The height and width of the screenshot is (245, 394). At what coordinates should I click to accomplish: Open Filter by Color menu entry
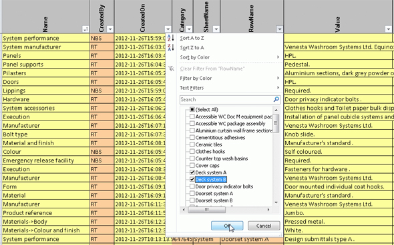click(x=196, y=78)
